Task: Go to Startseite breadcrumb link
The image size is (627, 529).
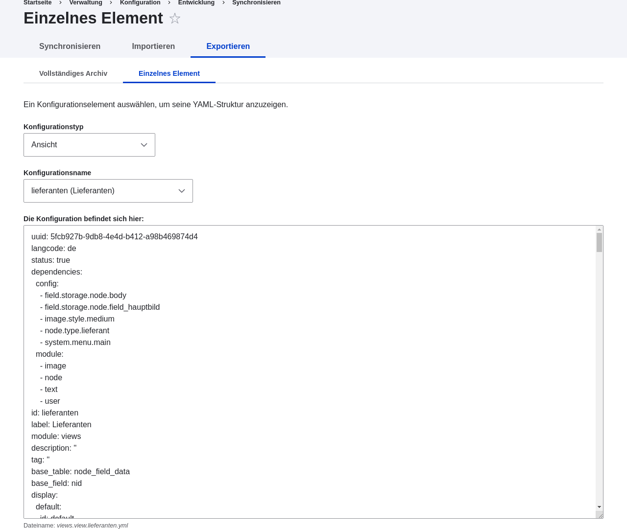Action: [38, 3]
